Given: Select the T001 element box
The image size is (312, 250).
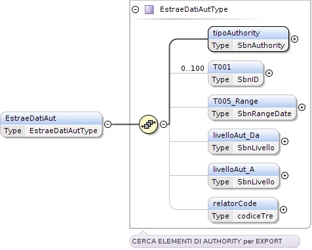Looking at the screenshot, I should click(x=236, y=73).
